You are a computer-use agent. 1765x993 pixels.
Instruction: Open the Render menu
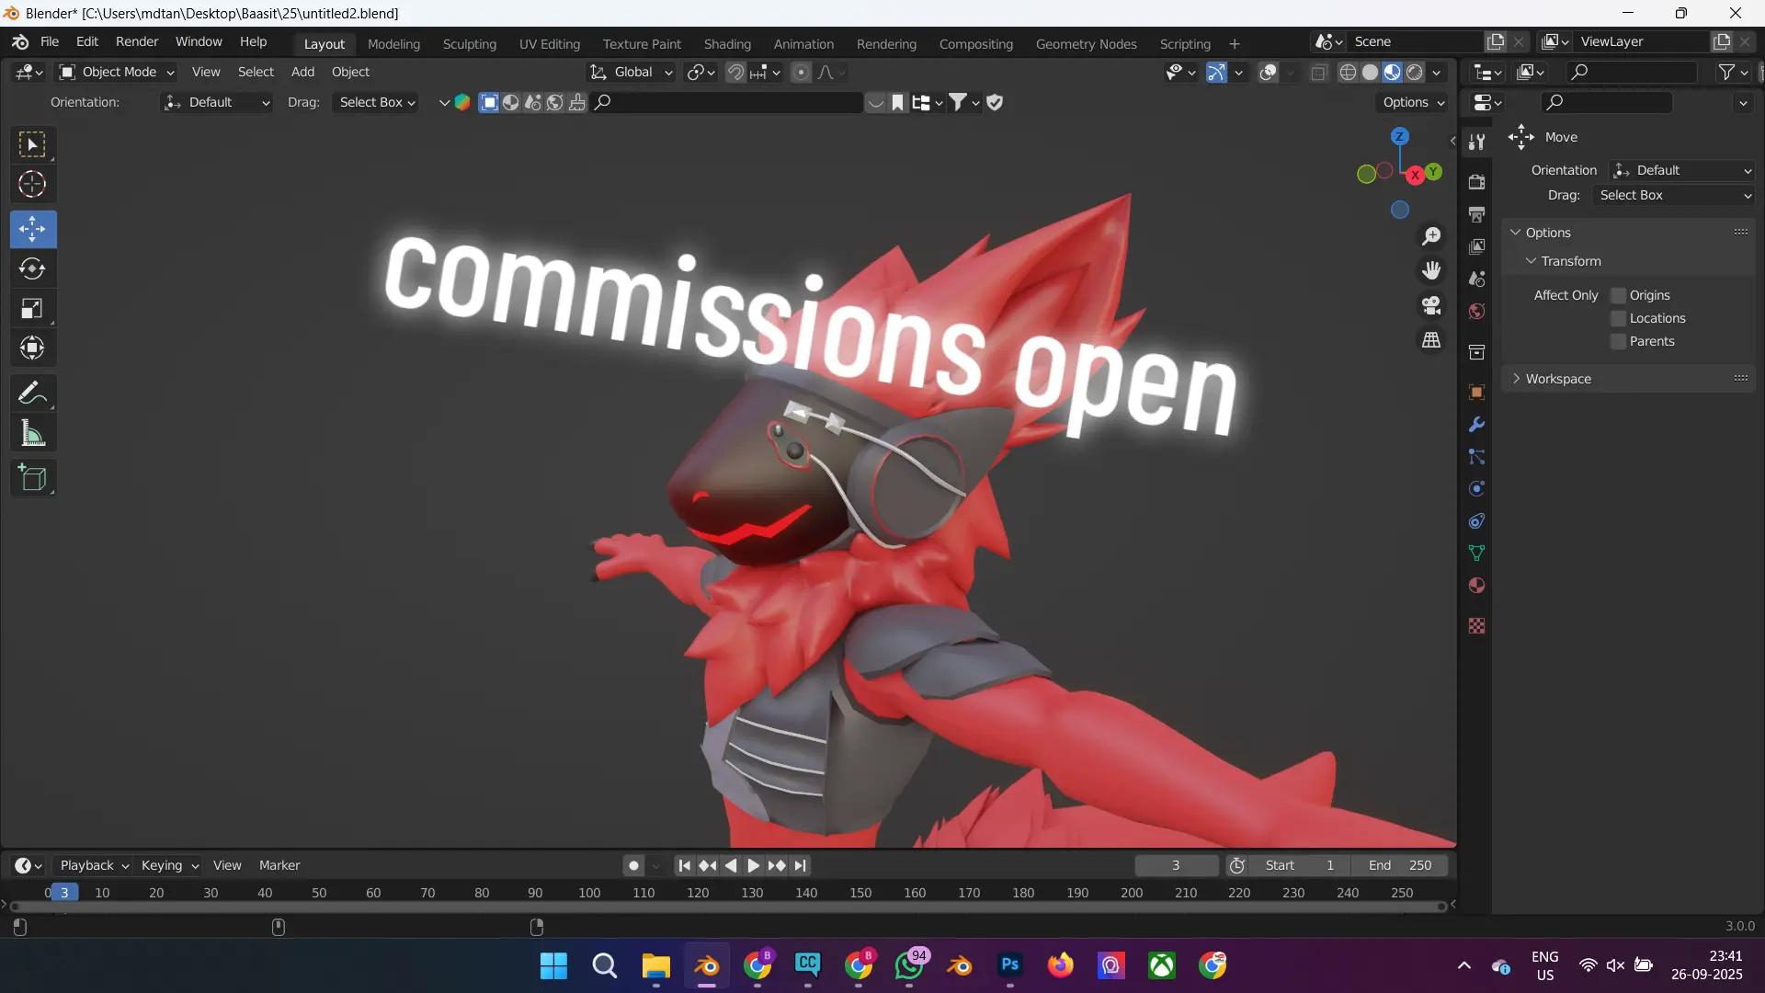coord(137,42)
